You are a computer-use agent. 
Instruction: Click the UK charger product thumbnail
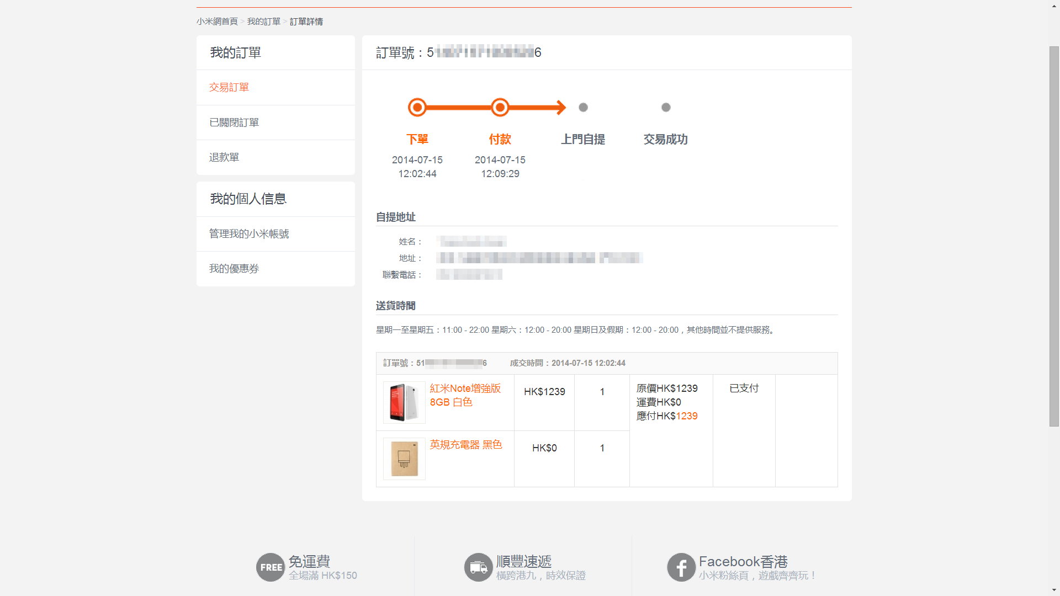[404, 459]
